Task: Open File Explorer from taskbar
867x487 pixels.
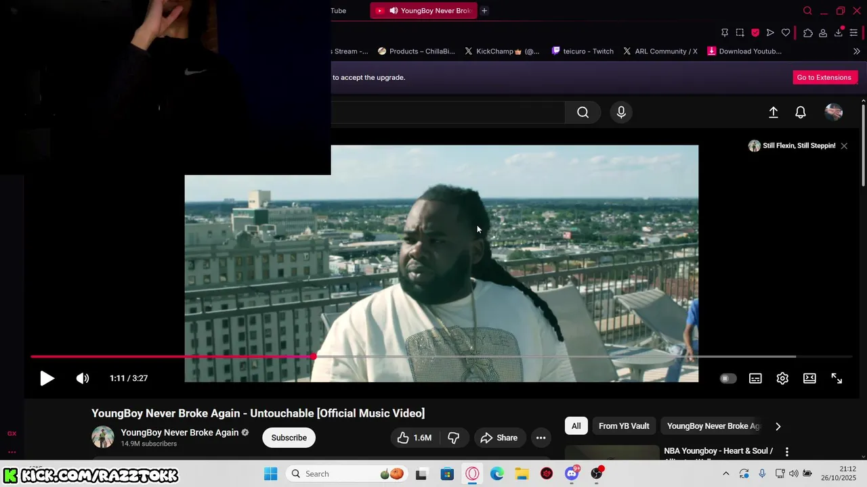Action: pyautogui.click(x=522, y=474)
